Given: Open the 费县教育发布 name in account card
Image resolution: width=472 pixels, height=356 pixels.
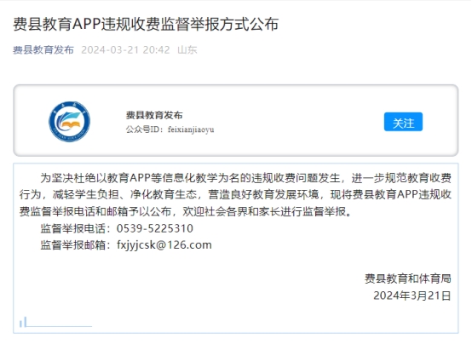Looking at the screenshot, I should pyautogui.click(x=154, y=115).
